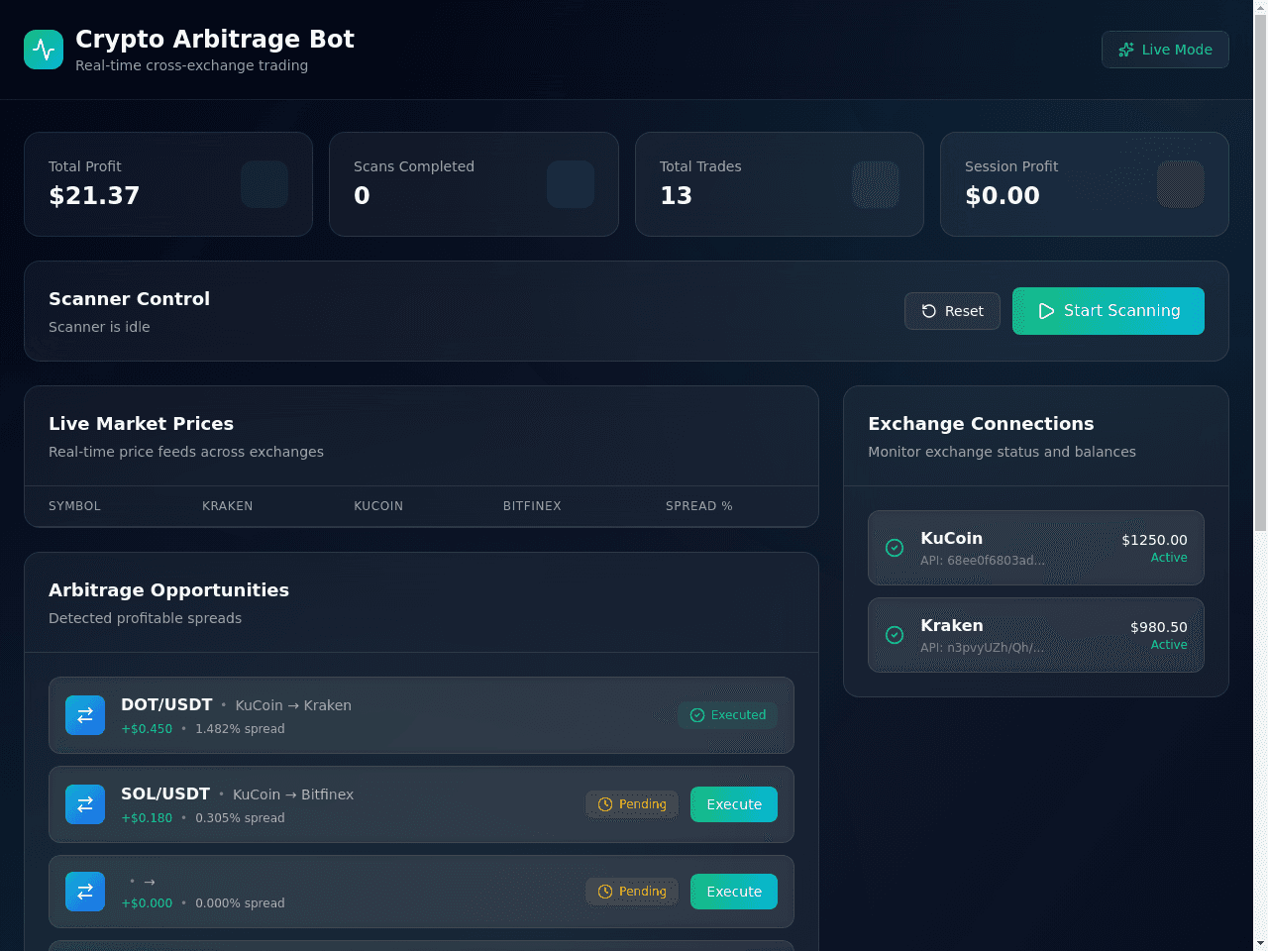Click the Crypto Arbitrage Bot logo icon
1268x951 pixels.
tap(44, 50)
